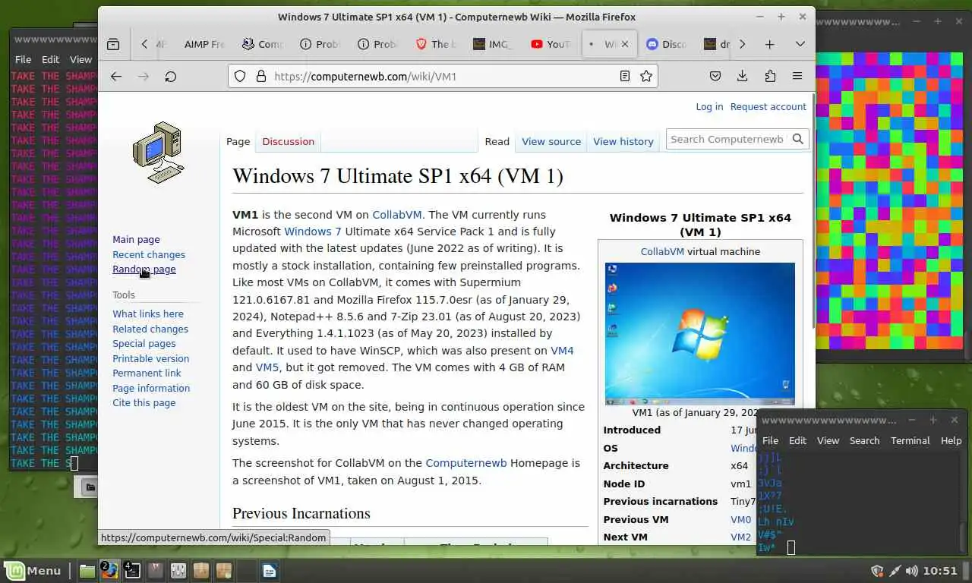Image resolution: width=972 pixels, height=583 pixels.
Task: Click the Firefox back arrow button
Action: coord(116,76)
